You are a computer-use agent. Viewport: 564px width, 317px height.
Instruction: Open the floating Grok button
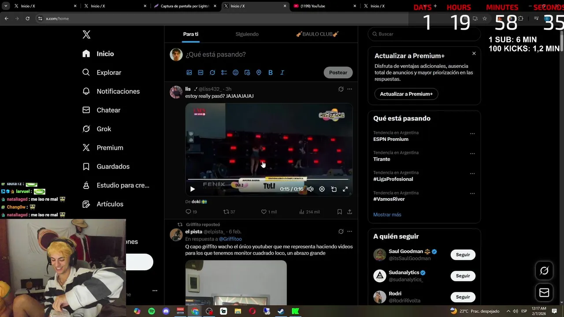tap(544, 271)
